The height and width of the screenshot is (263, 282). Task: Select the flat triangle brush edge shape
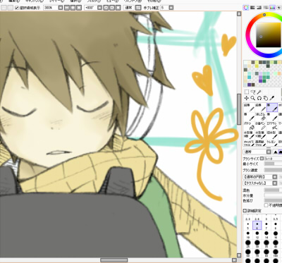click(275, 152)
